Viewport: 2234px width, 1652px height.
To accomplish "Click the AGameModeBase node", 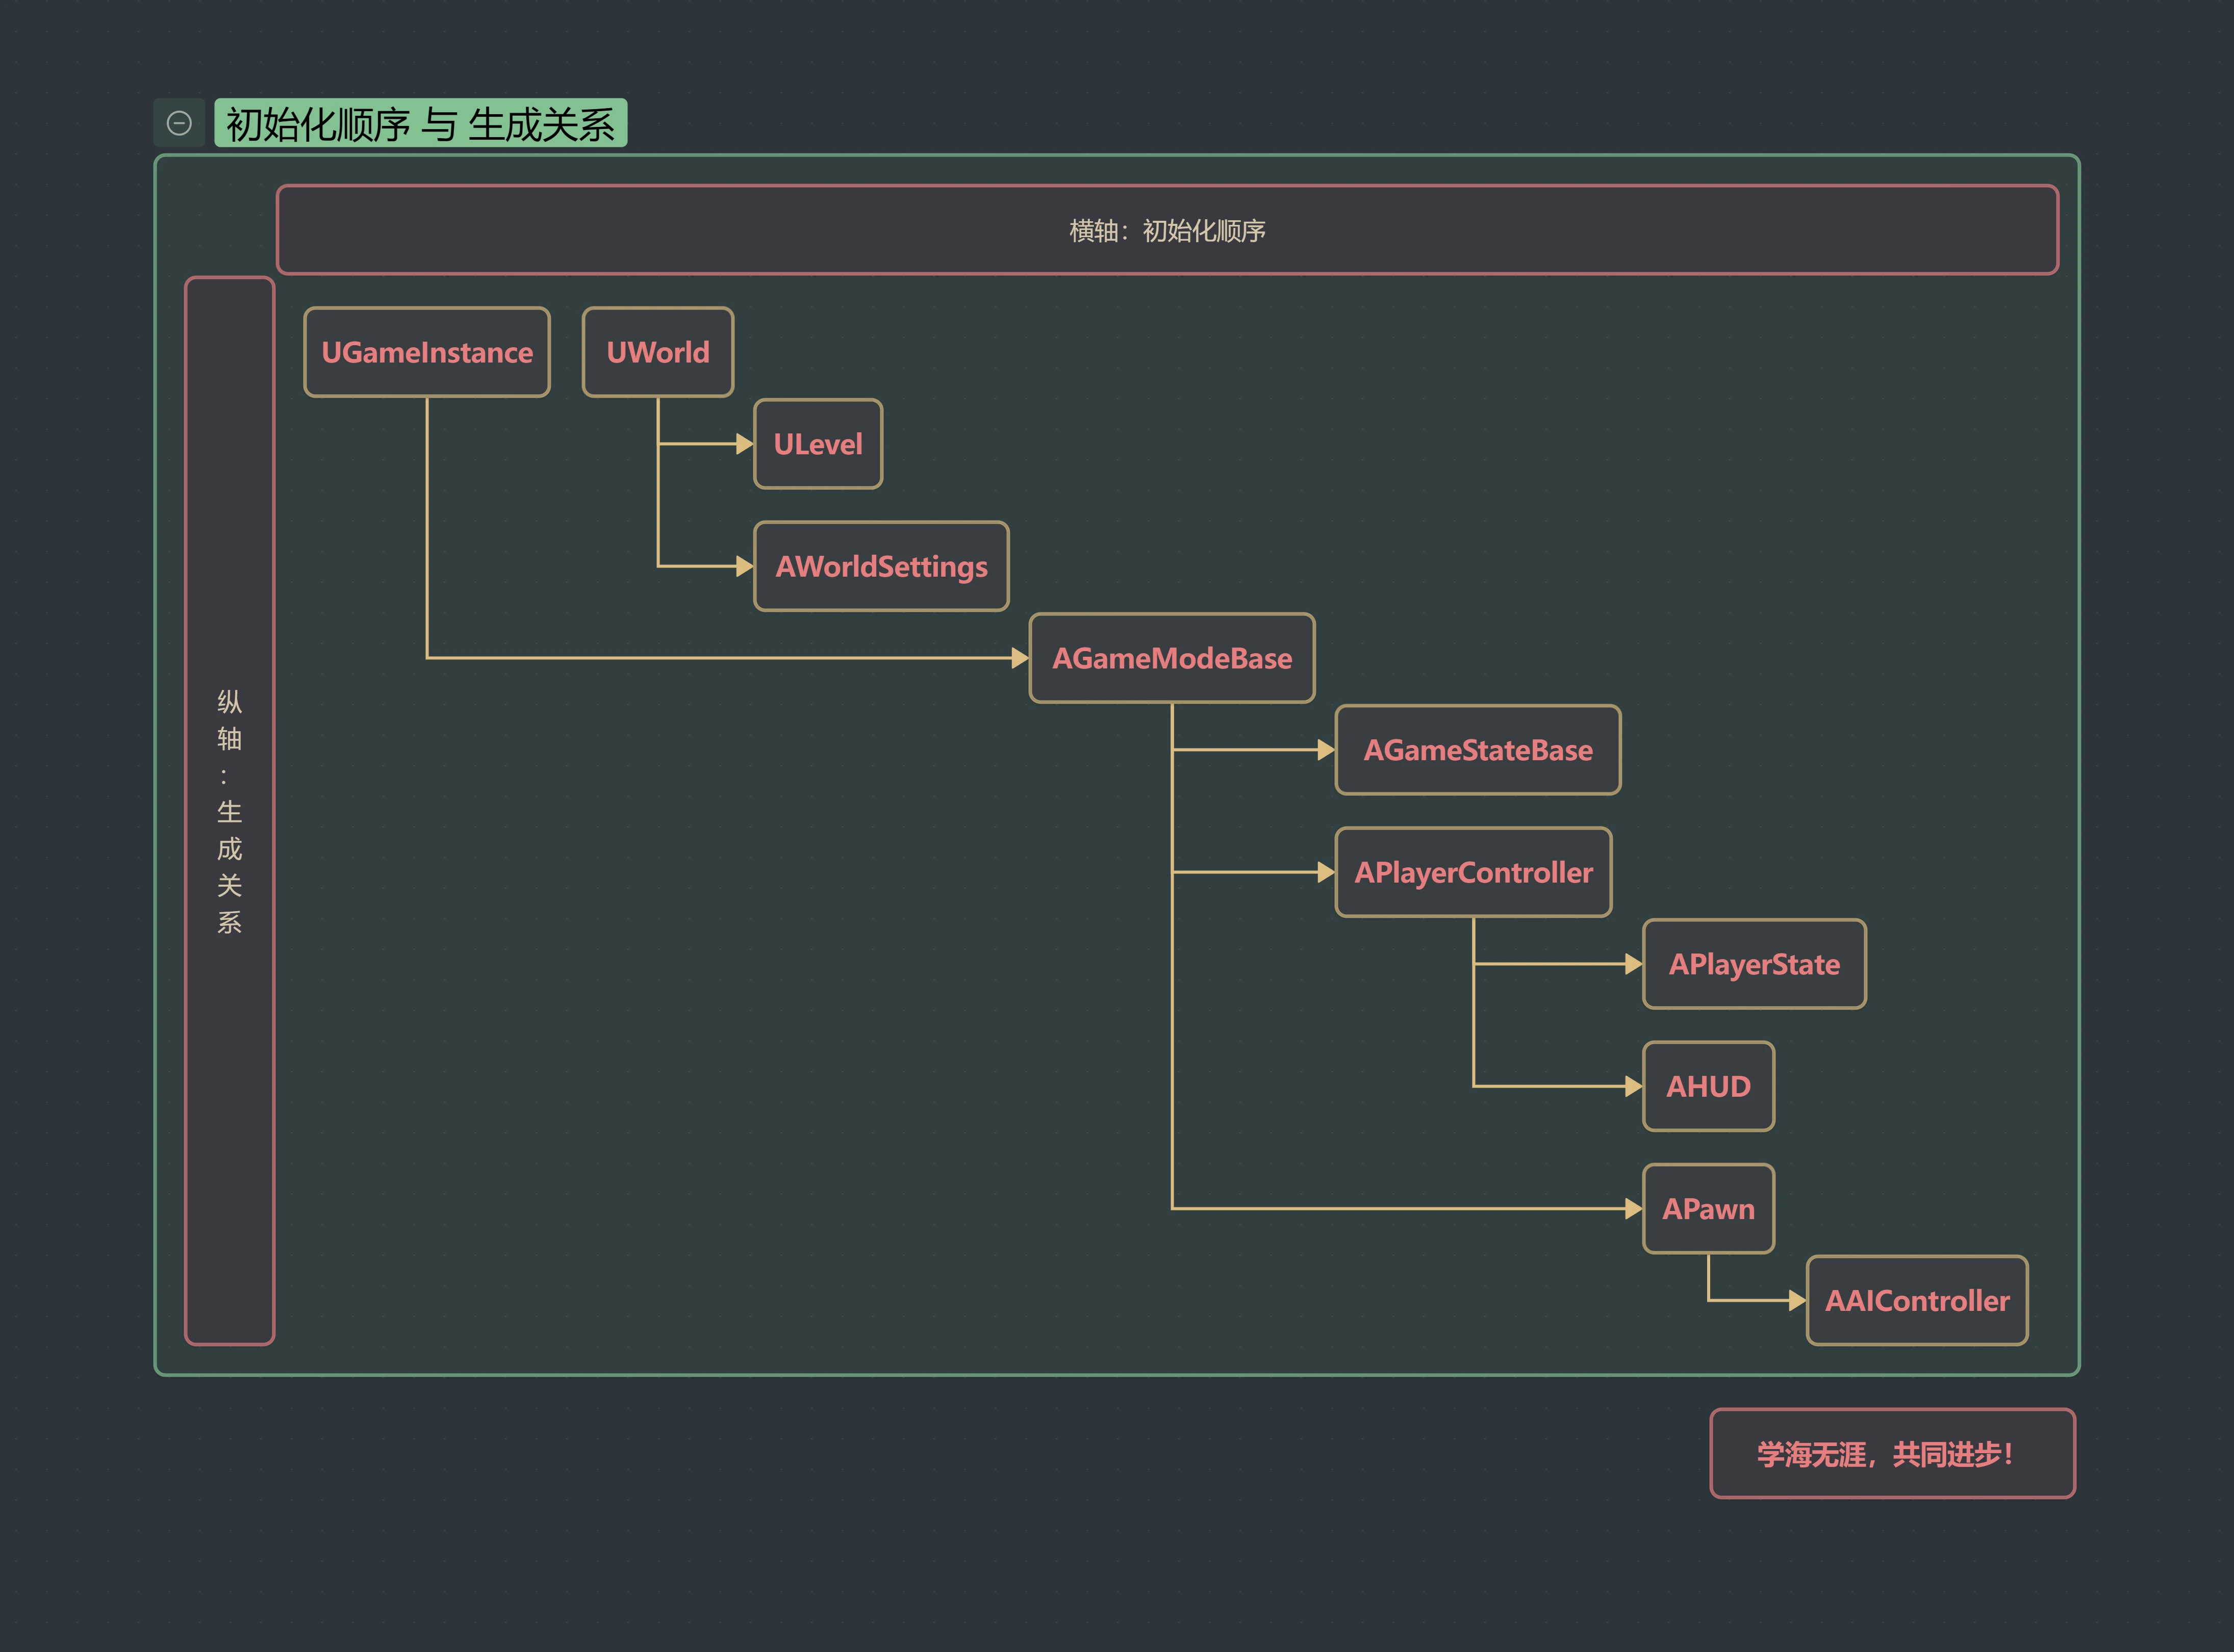I will click(x=1172, y=658).
